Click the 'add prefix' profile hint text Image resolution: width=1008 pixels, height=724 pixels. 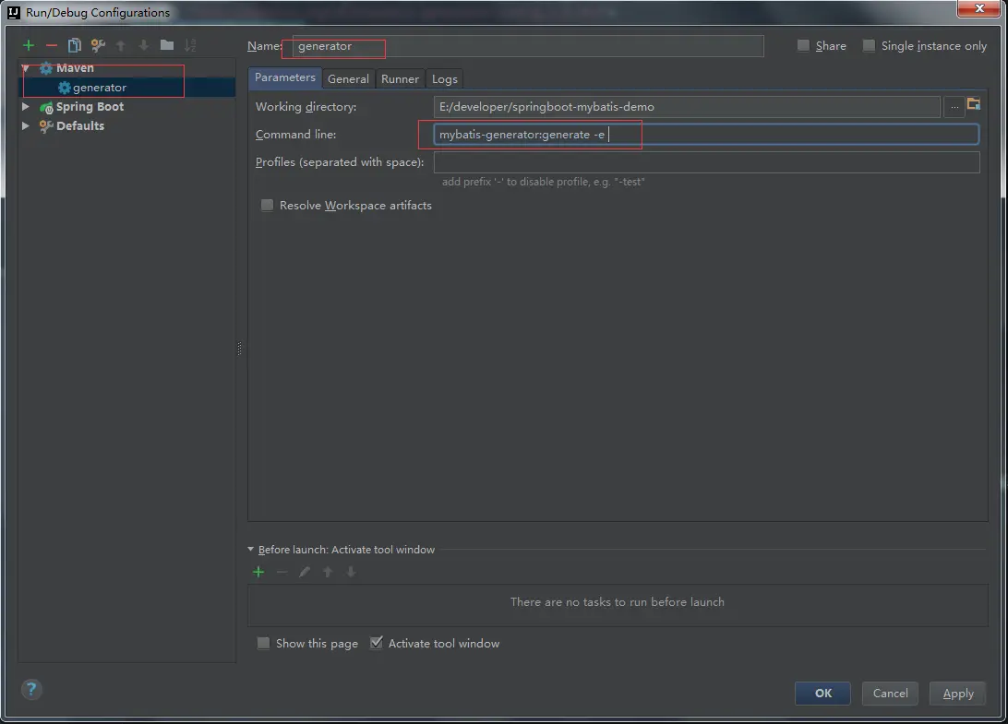543,182
